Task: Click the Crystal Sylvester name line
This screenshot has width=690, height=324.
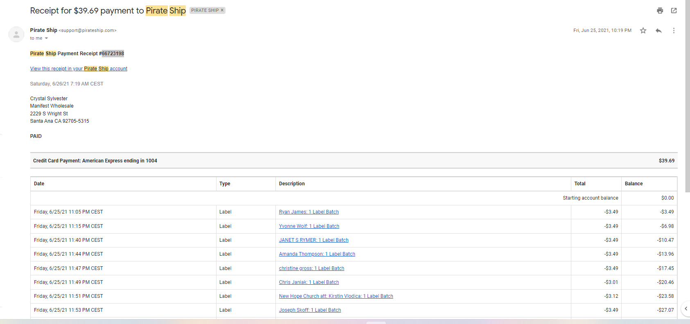Action: 49,99
